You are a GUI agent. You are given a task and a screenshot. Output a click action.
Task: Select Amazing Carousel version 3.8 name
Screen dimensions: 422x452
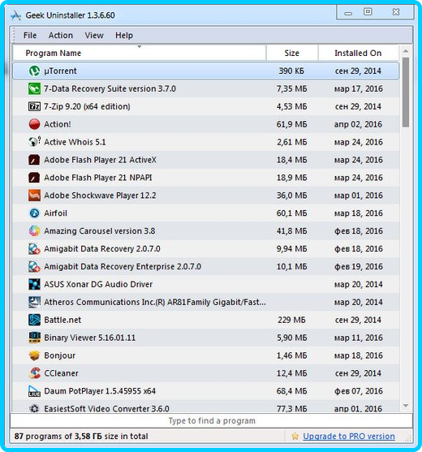click(100, 231)
